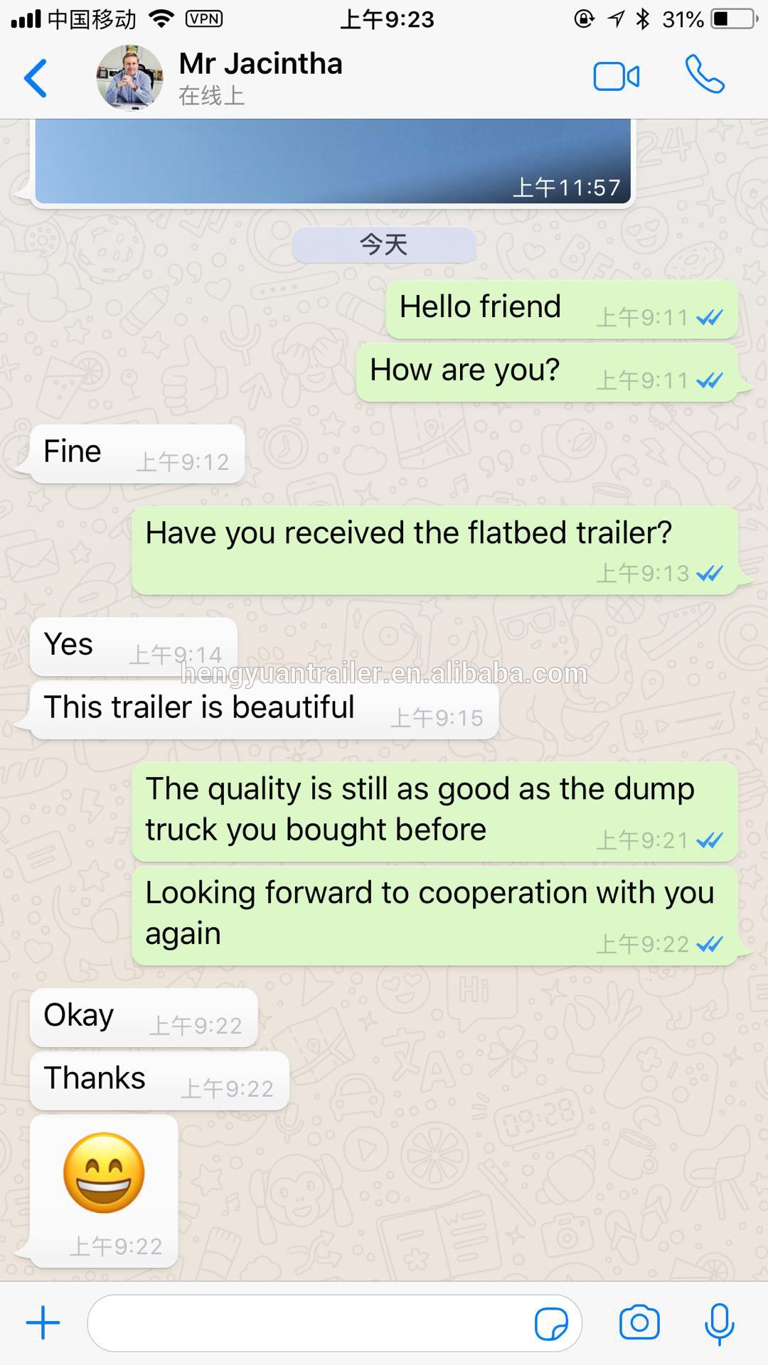This screenshot has height=1365, width=768.
Task: Select the "Looking forward to cooperation" message
Action: 434,916
